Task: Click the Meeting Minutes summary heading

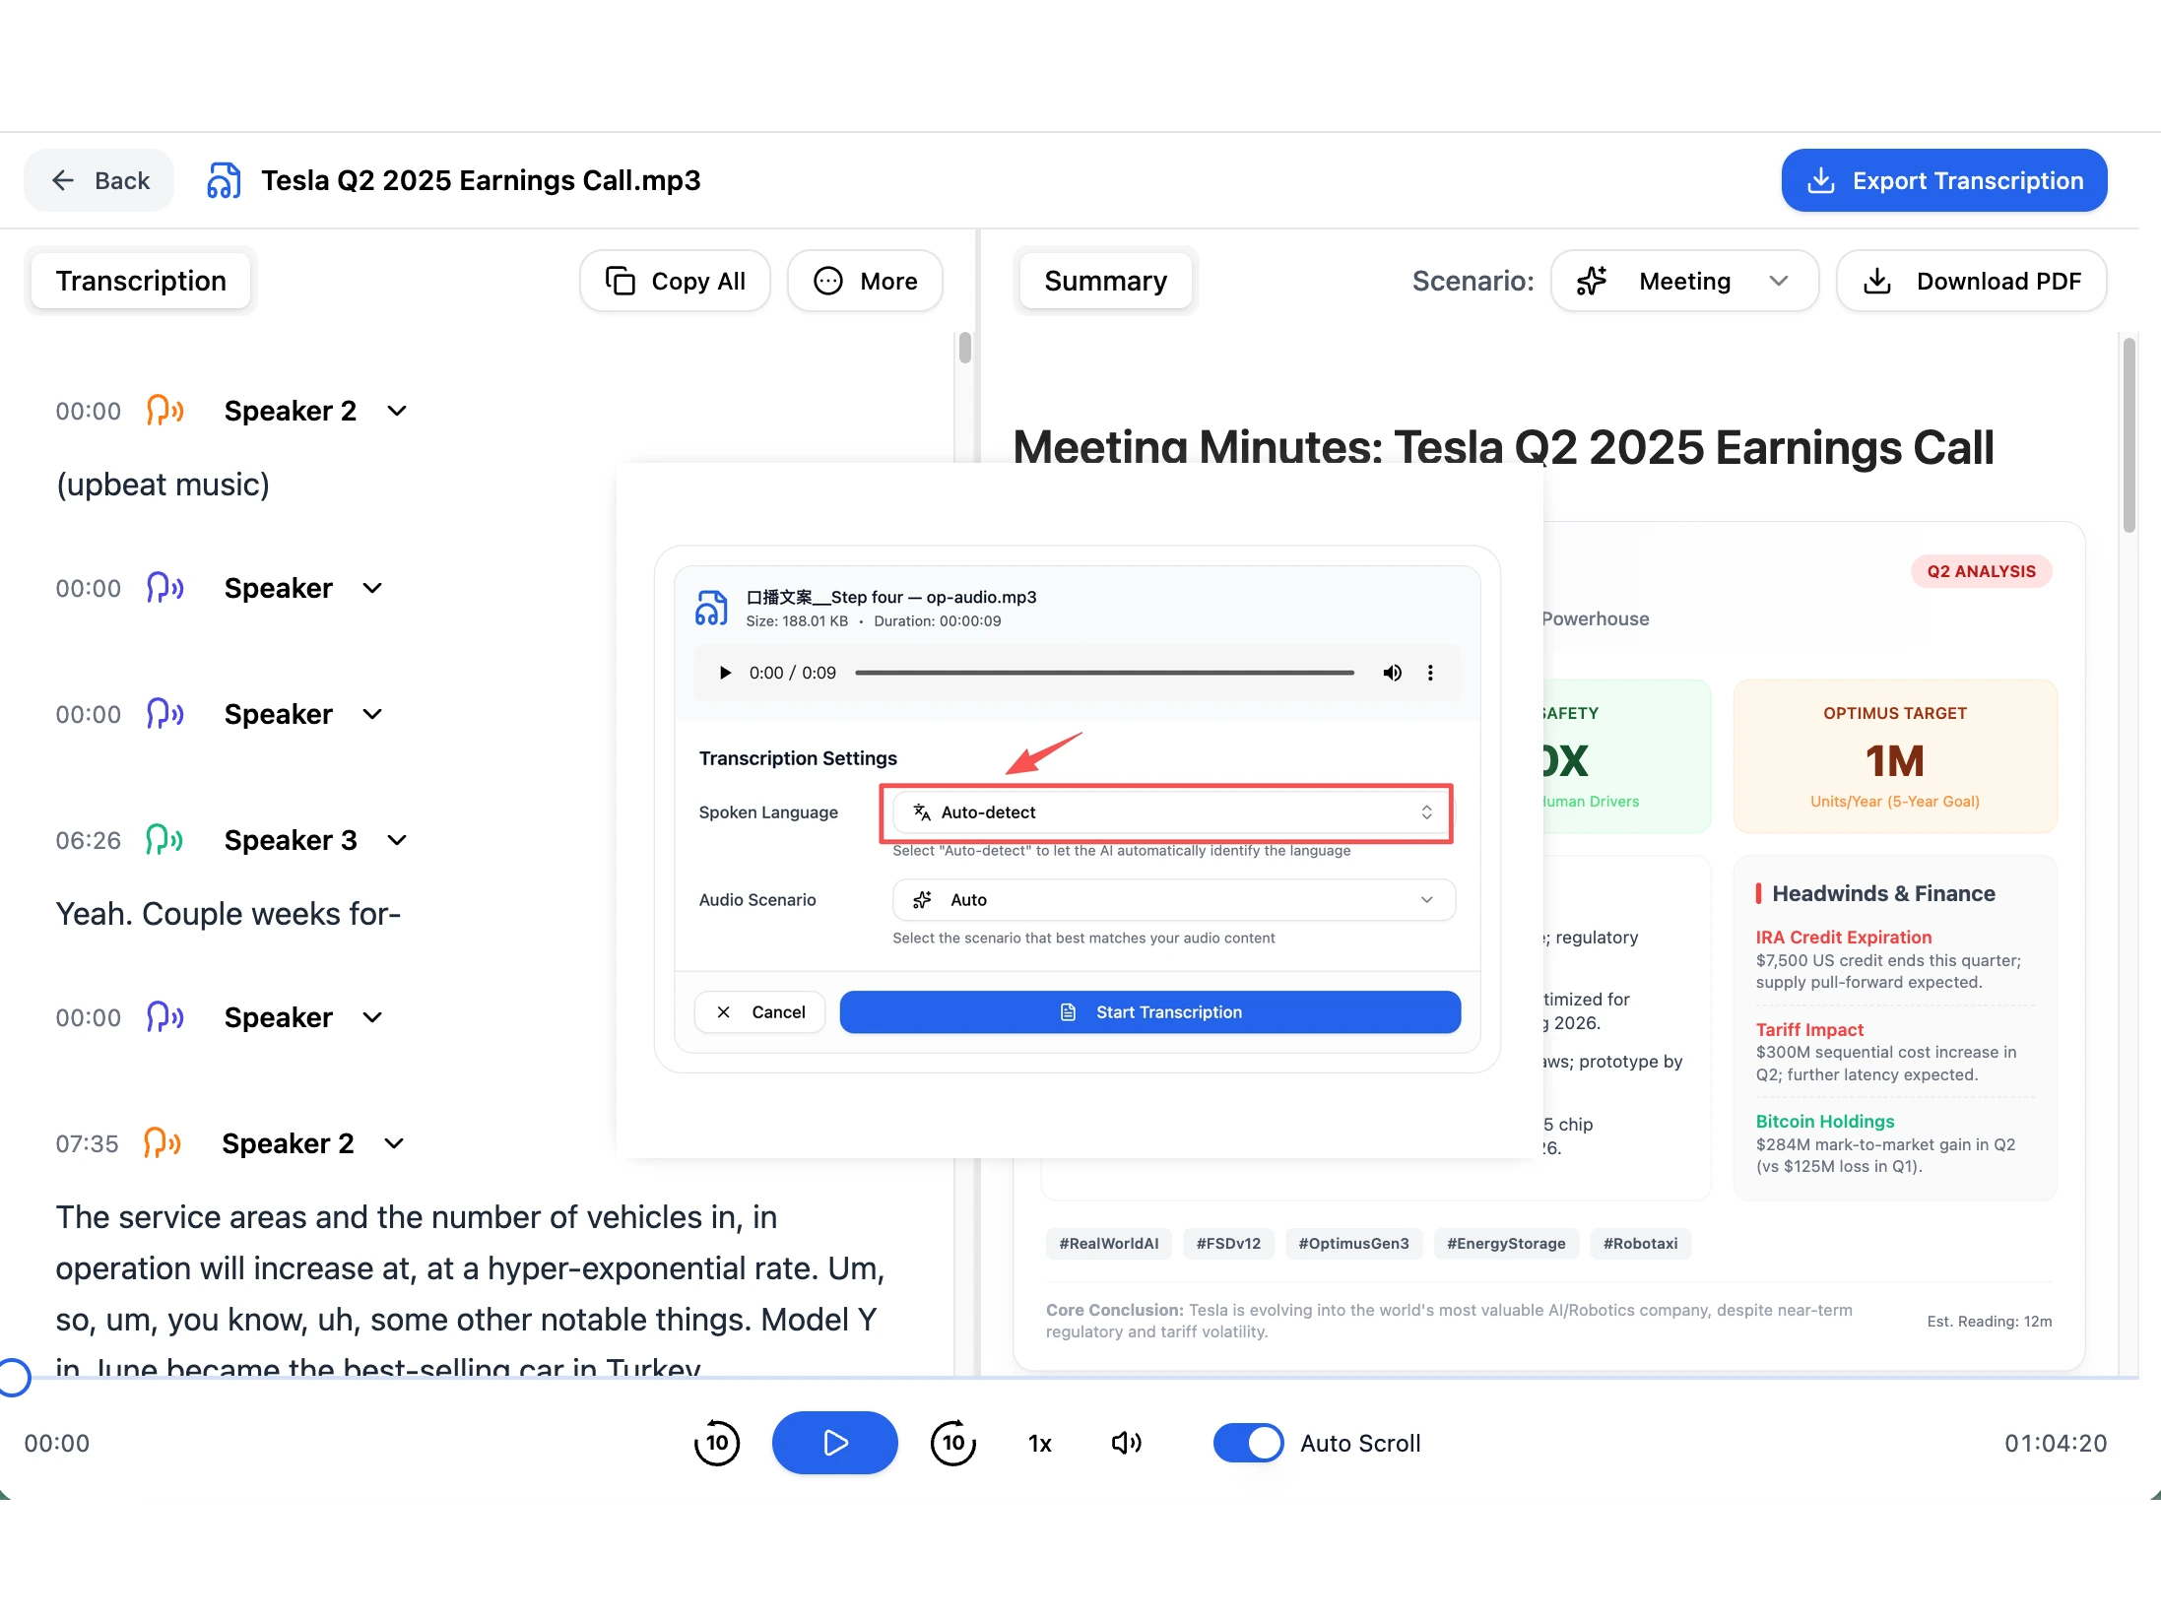Action: point(1503,447)
